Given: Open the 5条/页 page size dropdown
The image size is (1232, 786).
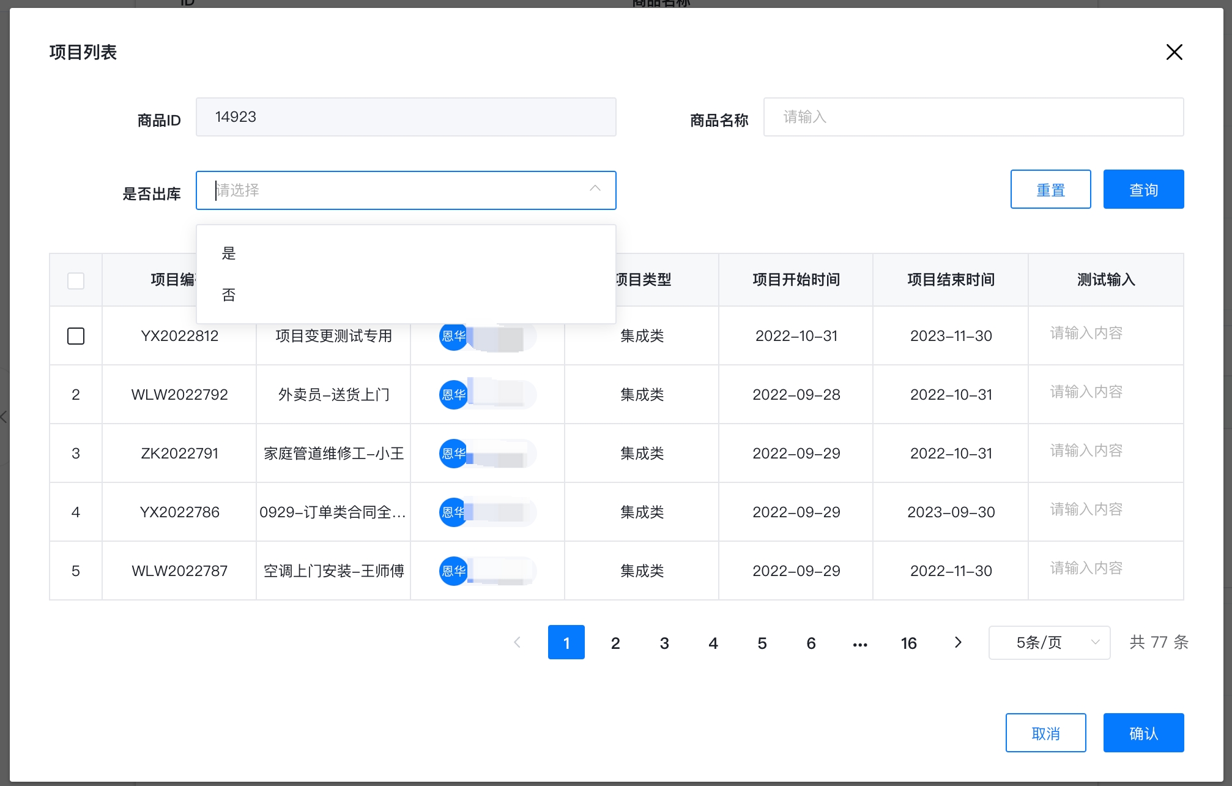Looking at the screenshot, I should pyautogui.click(x=1049, y=642).
